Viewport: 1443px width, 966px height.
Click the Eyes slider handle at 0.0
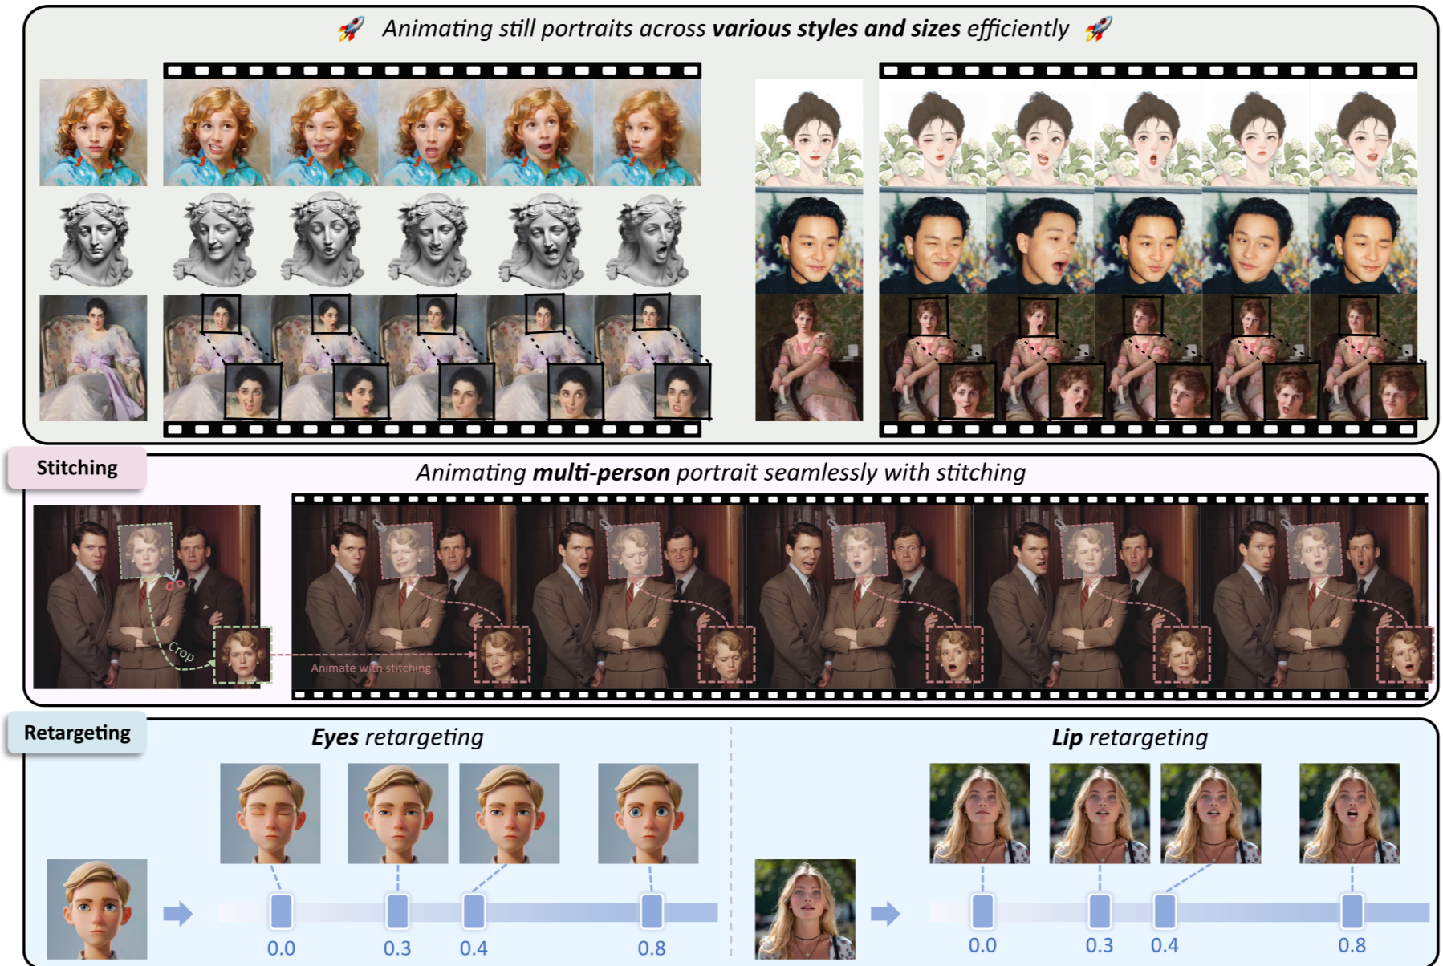click(x=281, y=911)
